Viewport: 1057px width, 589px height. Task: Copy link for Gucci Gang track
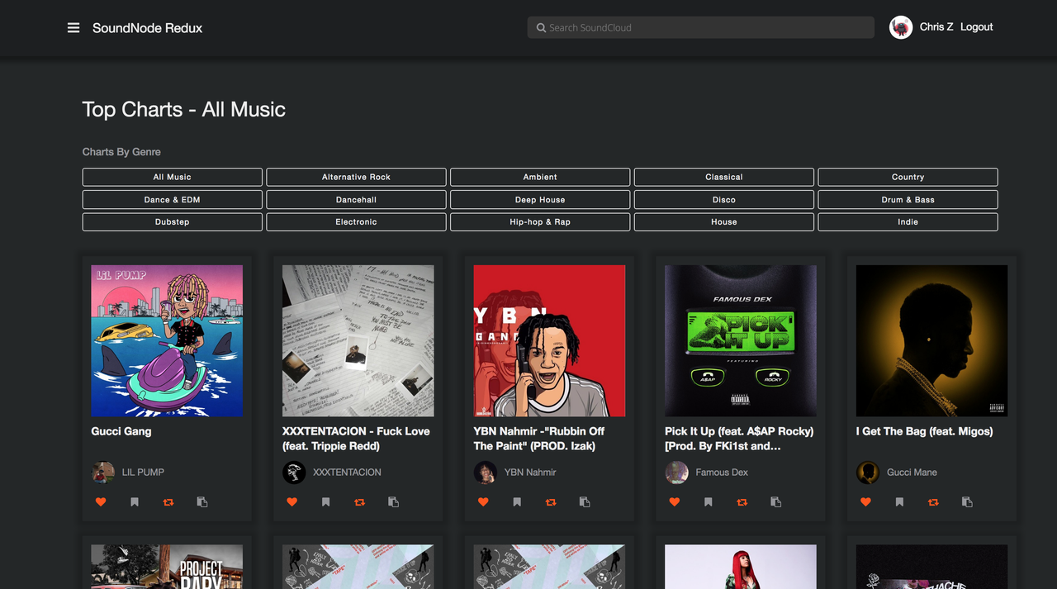pos(202,501)
